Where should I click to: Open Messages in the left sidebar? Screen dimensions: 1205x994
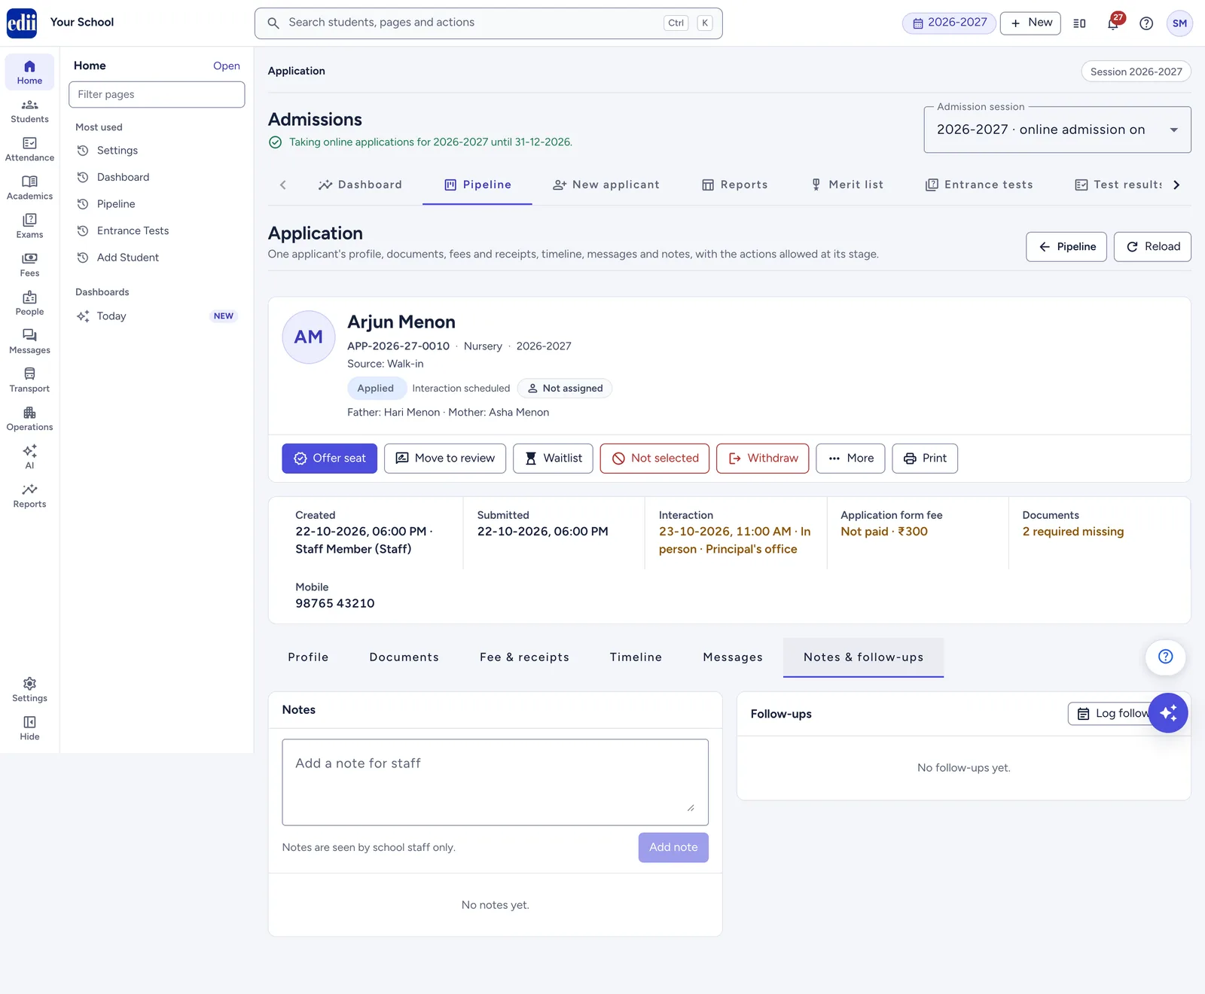(x=29, y=341)
